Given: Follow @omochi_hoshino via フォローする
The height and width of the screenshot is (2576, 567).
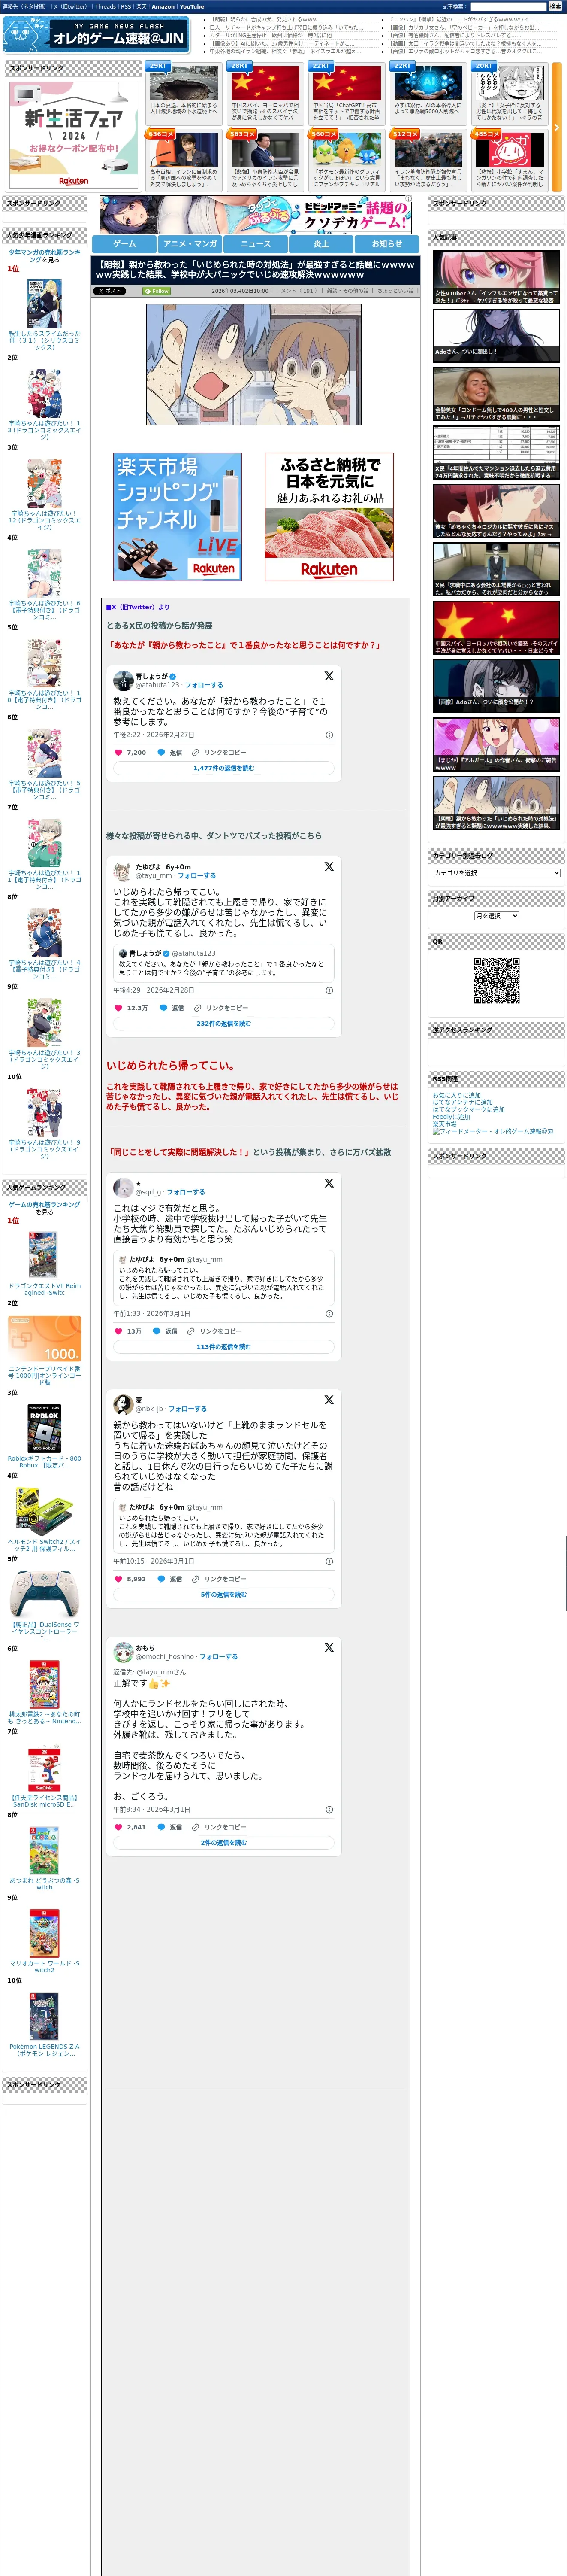Looking at the screenshot, I should click(x=219, y=1657).
